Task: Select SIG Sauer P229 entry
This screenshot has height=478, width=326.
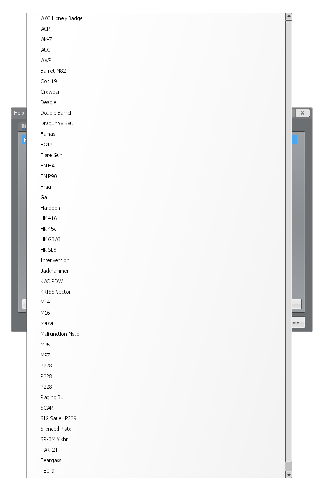Action: click(156, 418)
